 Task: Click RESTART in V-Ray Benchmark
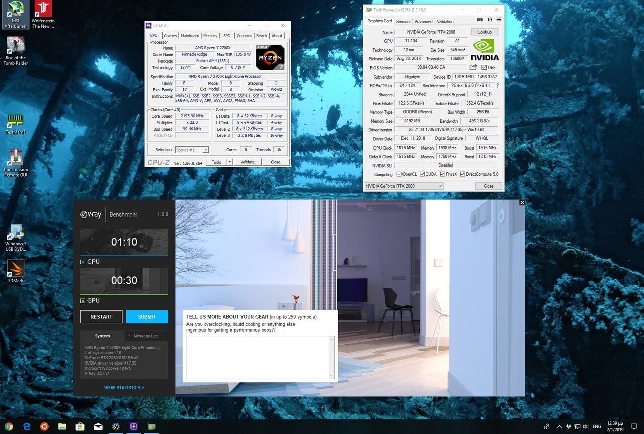(101, 317)
